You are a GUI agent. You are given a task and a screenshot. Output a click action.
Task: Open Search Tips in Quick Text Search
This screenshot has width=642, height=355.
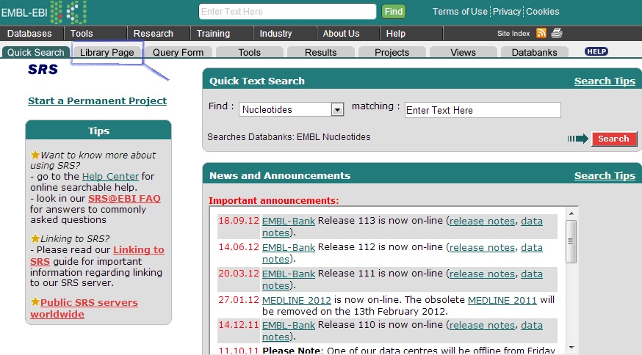(605, 81)
